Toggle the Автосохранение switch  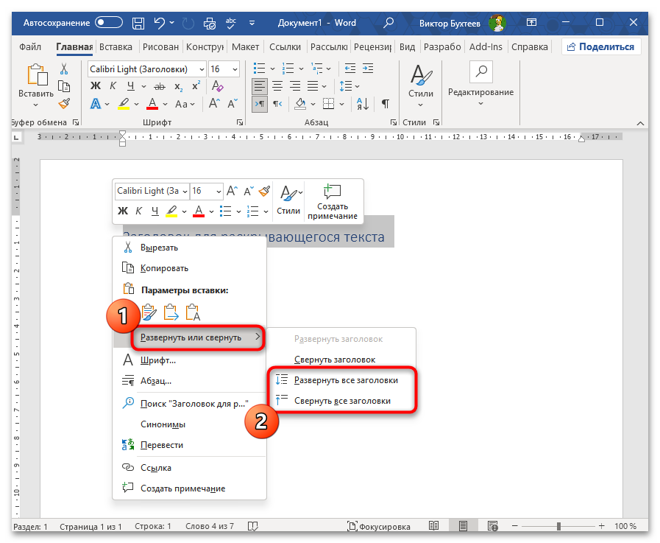click(x=109, y=23)
